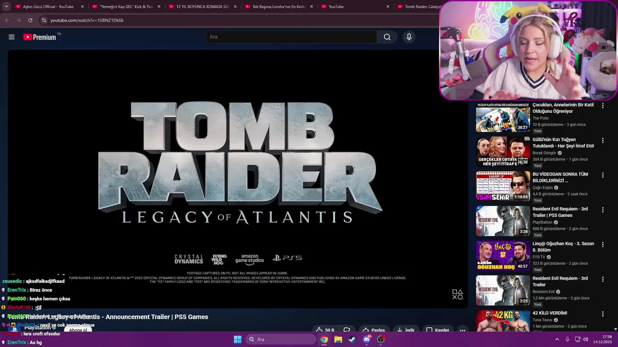Close the Tek Başıma Londra'nın tab
This screenshot has height=347, width=618.
pyautogui.click(x=311, y=7)
